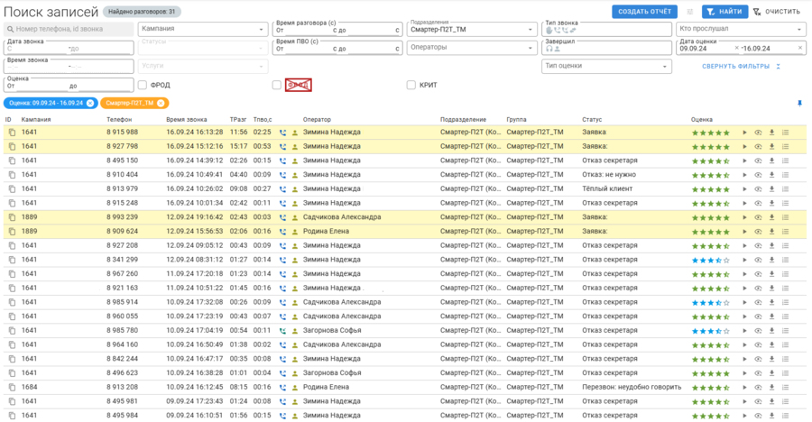Play the recording for phone 8 993 239

point(744,217)
